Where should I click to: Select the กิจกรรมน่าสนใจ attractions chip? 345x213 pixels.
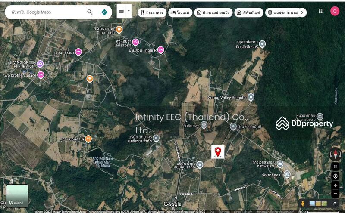(213, 12)
